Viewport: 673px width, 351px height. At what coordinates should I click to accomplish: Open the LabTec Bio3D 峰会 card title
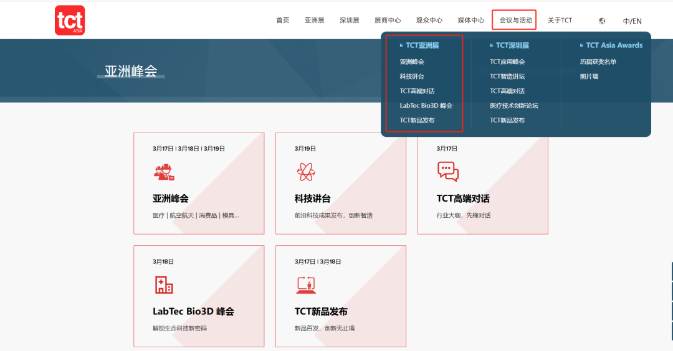click(x=193, y=312)
